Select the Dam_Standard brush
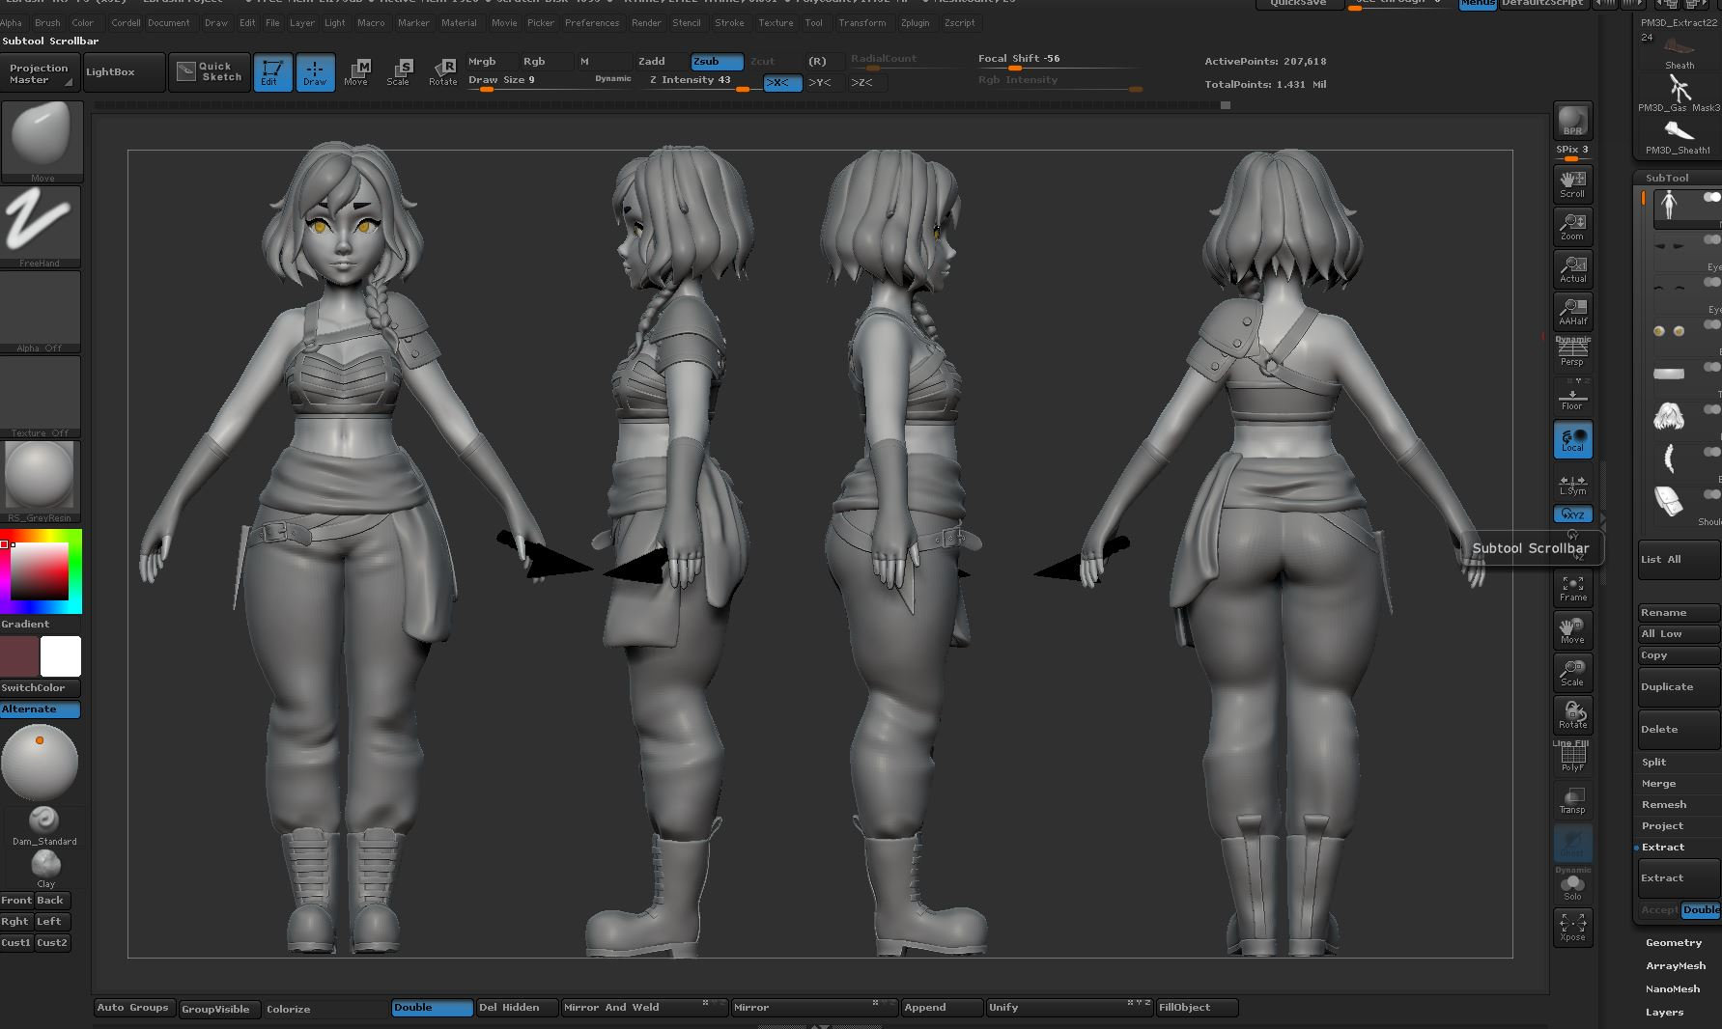Image resolution: width=1722 pixels, height=1029 pixels. [43, 825]
